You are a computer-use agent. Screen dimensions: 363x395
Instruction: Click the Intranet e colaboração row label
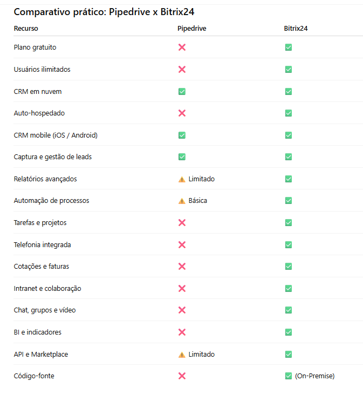click(47, 289)
